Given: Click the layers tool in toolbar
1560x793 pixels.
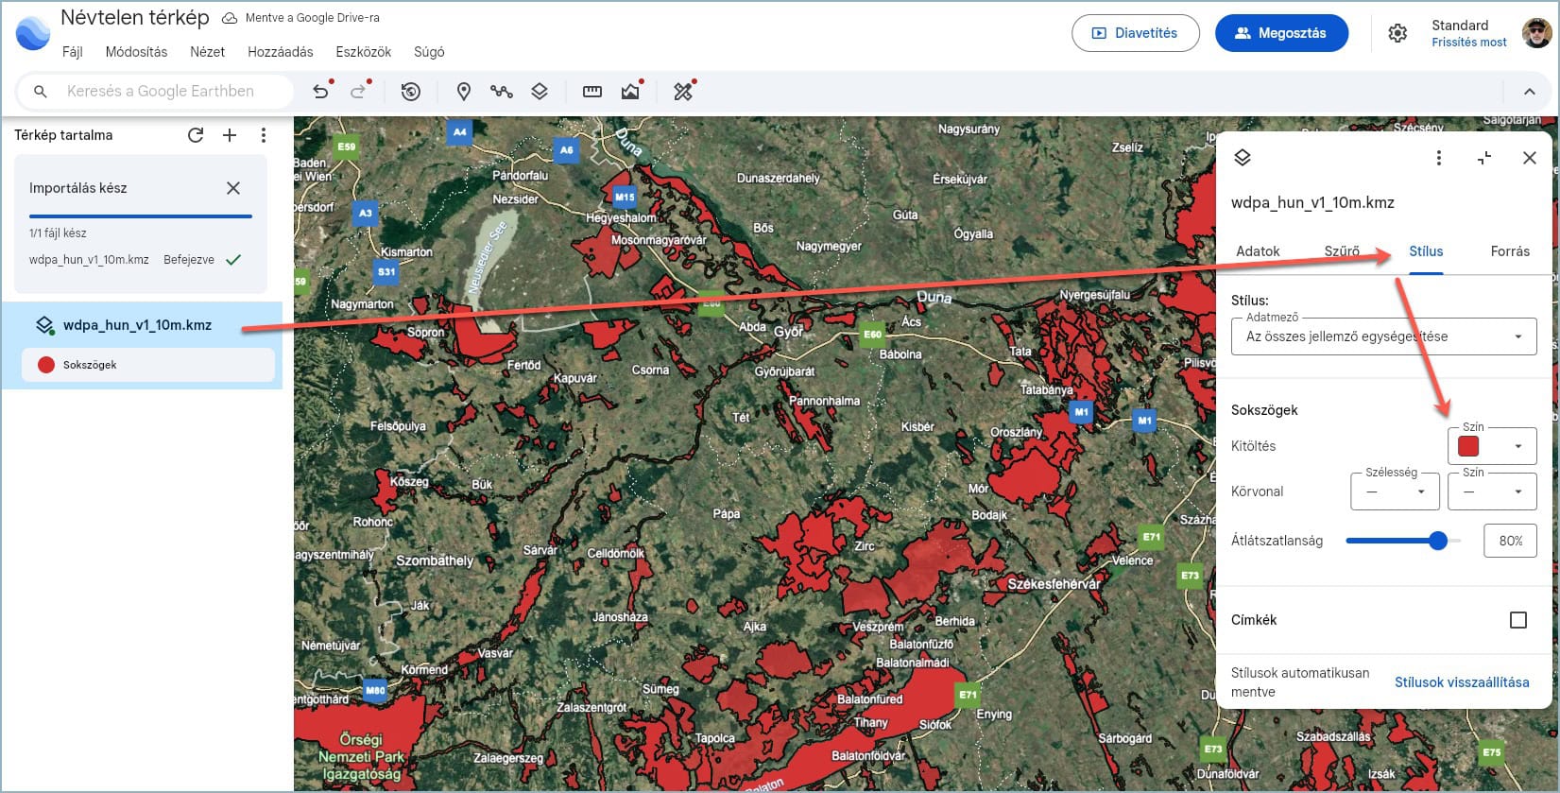Looking at the screenshot, I should pos(540,92).
